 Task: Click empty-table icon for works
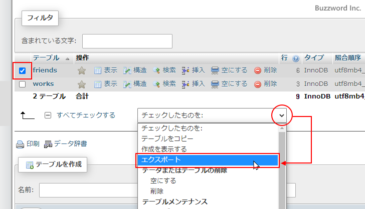(215, 84)
